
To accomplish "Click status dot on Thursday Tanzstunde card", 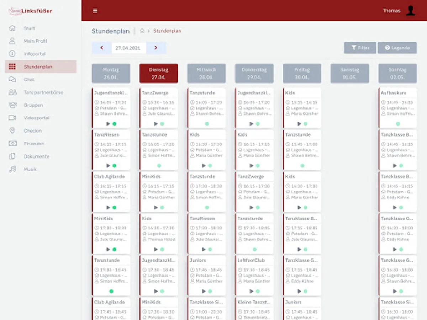I will [x=254, y=250].
